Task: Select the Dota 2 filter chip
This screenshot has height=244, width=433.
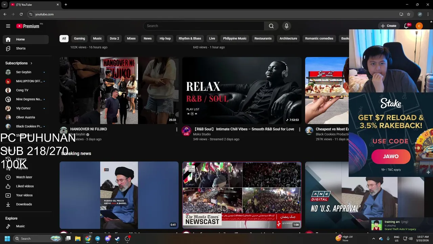Action: click(x=114, y=38)
